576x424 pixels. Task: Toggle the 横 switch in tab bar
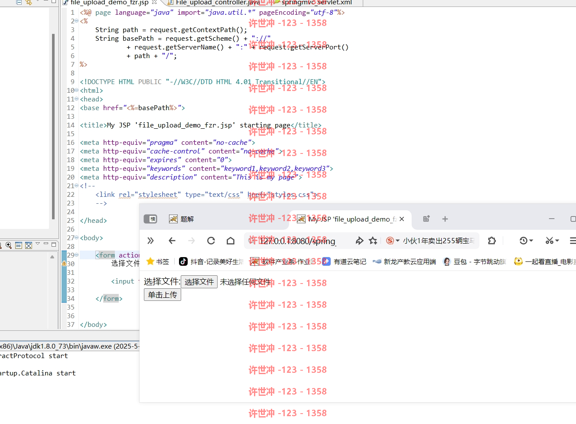tap(150, 219)
